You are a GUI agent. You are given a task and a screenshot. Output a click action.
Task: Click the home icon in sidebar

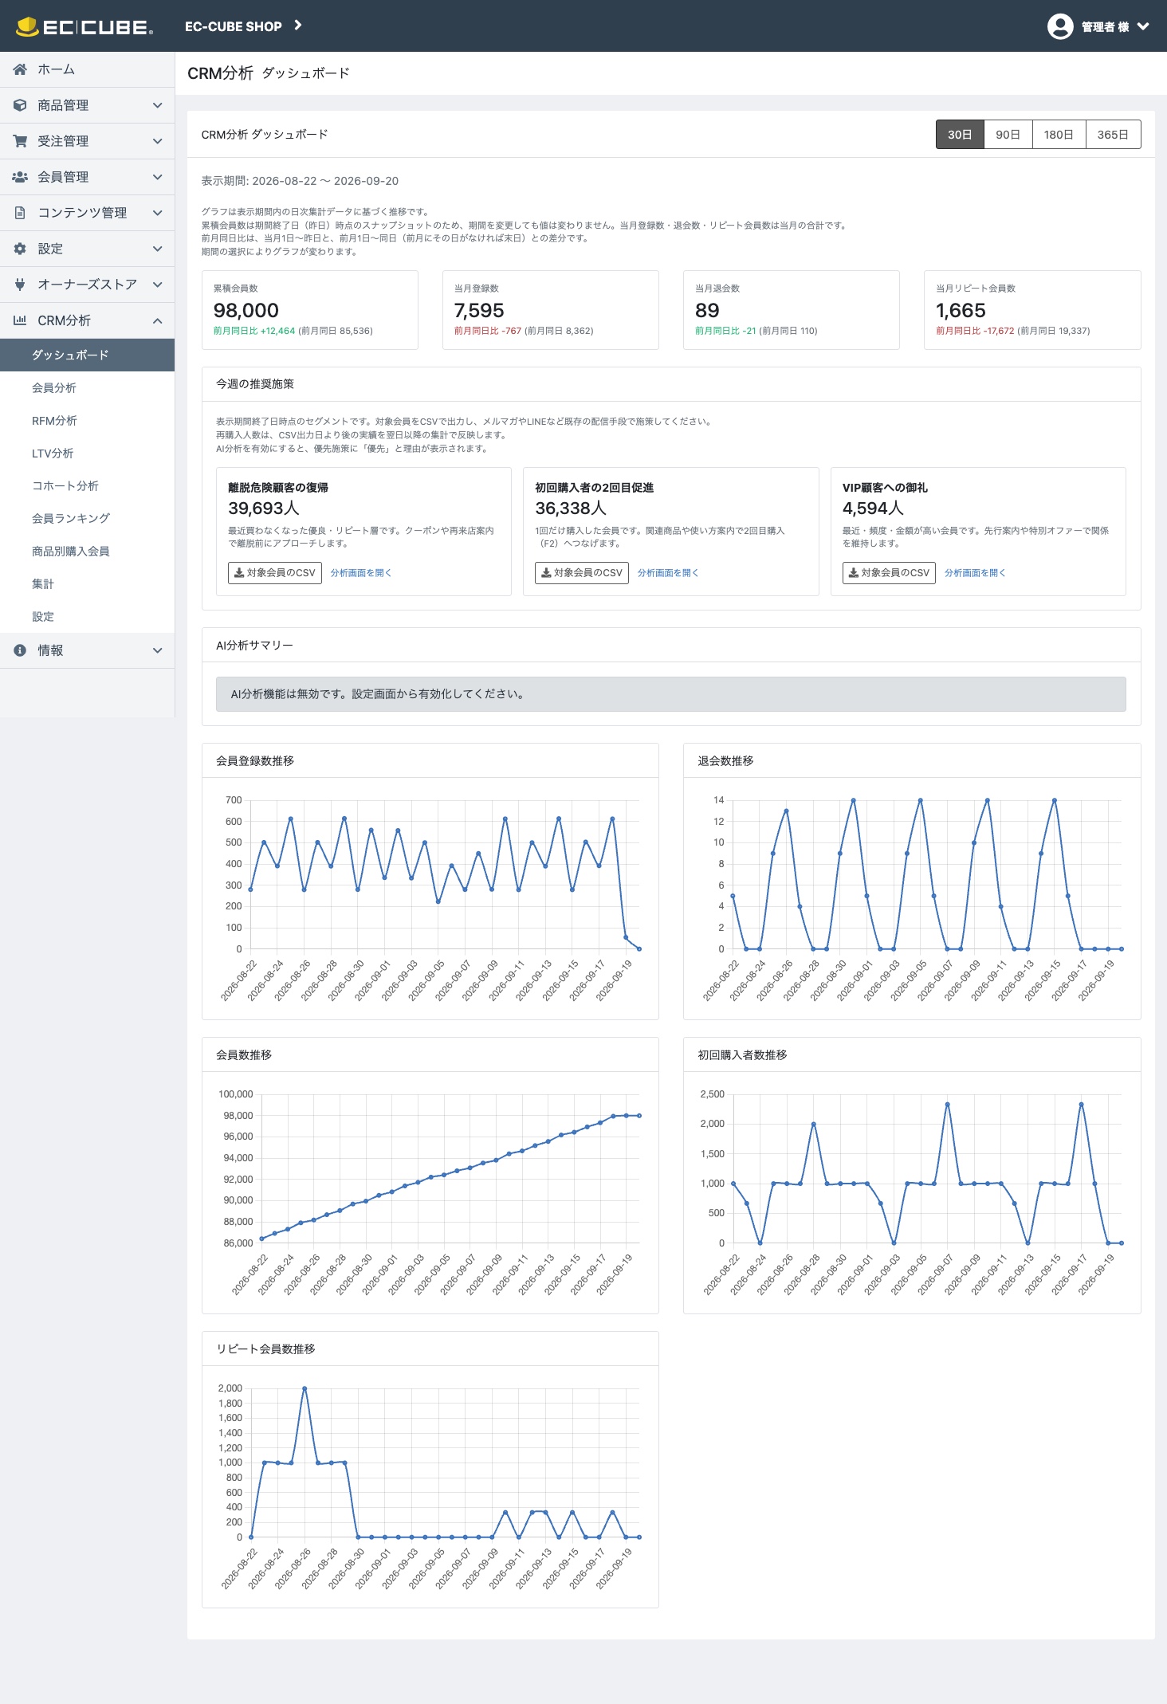point(20,69)
